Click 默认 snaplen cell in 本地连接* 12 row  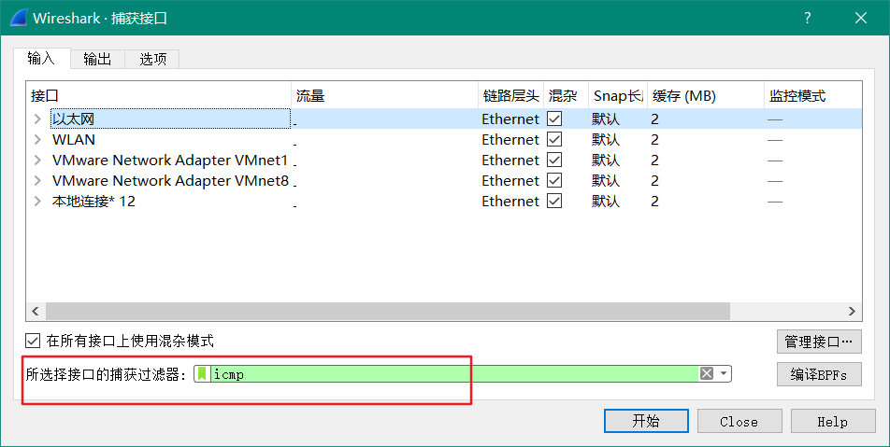(x=606, y=202)
